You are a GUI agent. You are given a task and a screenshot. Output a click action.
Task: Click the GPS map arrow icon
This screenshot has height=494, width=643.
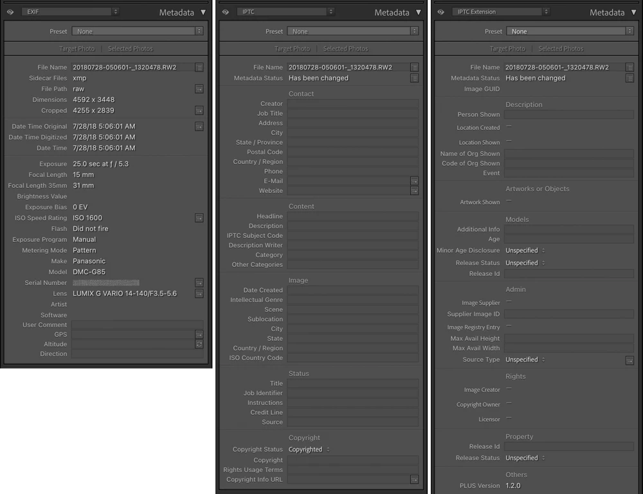coord(199,334)
